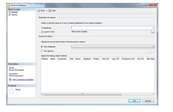This screenshot has height=112, width=173.
Task: Click the Cancel button
Action: (148, 101)
